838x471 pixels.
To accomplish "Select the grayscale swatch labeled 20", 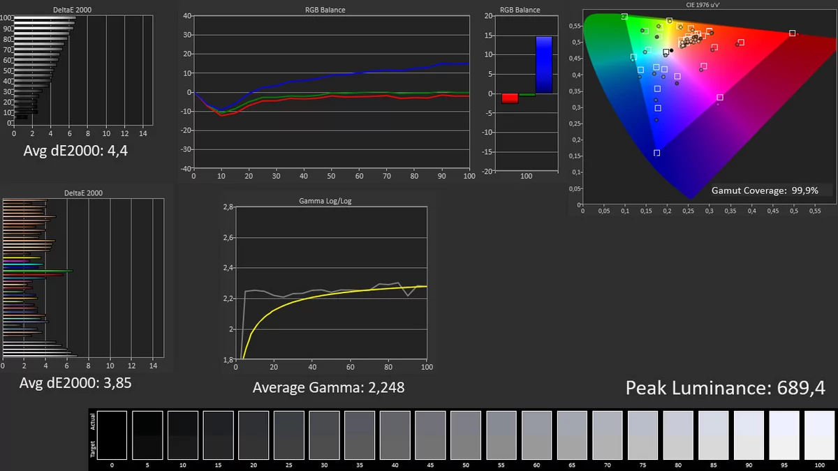I will [253, 435].
